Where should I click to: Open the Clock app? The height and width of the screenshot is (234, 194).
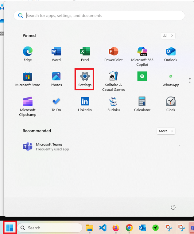(171, 104)
